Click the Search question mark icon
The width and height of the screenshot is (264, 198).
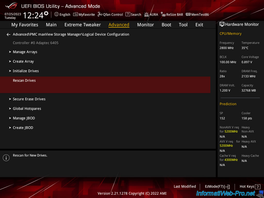(x=128, y=14)
